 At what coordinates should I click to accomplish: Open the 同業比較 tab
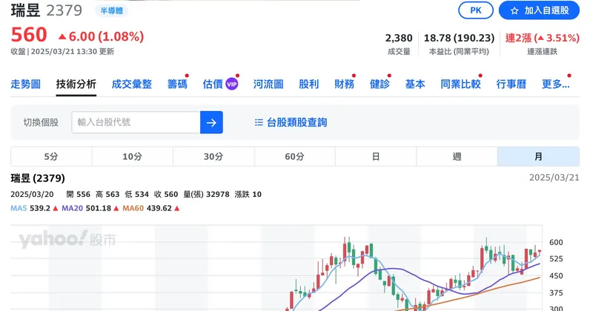coord(460,84)
